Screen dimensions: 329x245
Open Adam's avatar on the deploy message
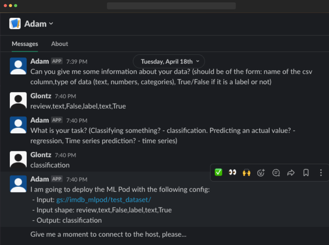coord(18,184)
